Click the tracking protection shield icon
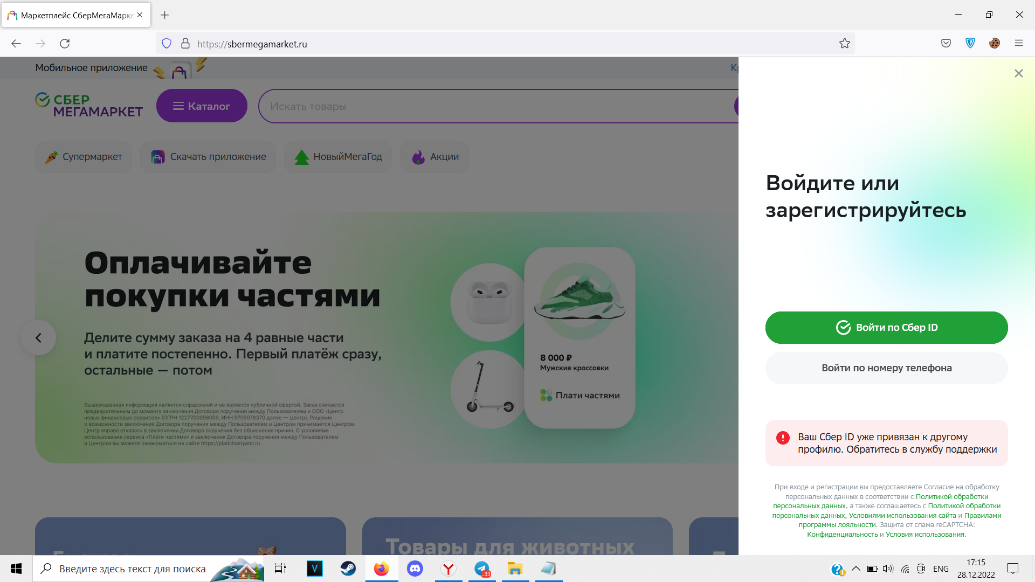This screenshot has height=582, width=1035. 167,44
